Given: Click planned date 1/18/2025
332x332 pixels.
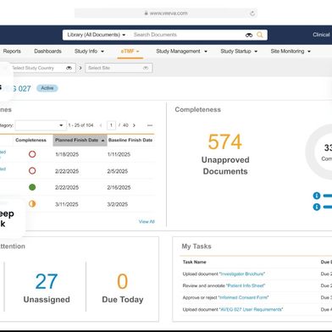Looking at the screenshot, I should 67,154.
